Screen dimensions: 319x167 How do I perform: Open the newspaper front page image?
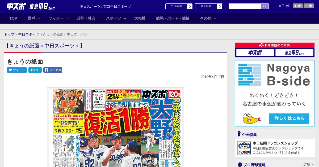click(x=116, y=128)
